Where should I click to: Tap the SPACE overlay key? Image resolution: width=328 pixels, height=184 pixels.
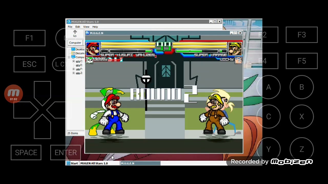26,153
